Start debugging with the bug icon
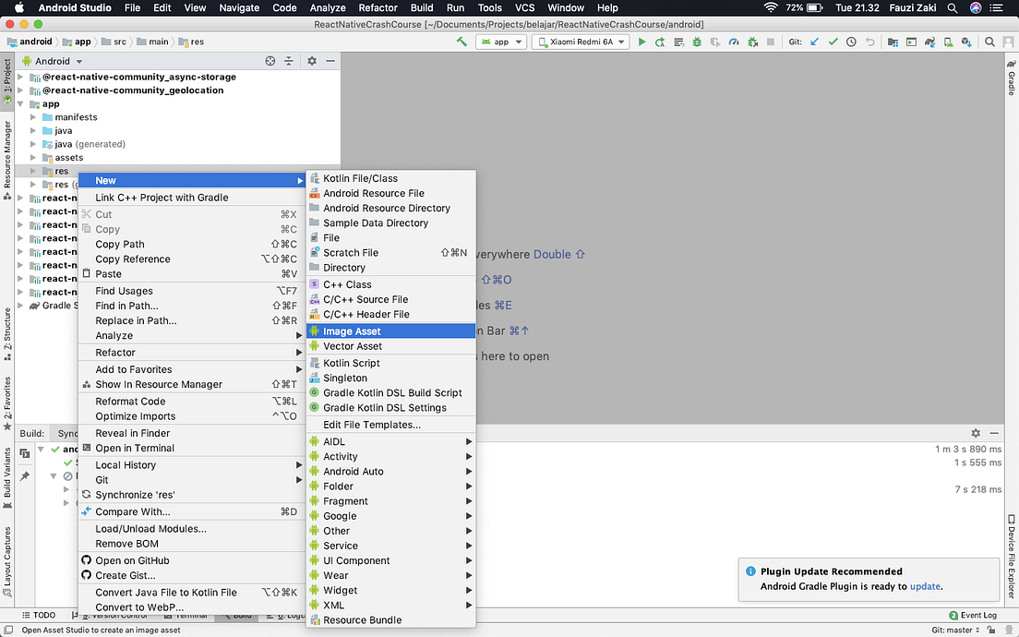Image resolution: width=1019 pixels, height=637 pixels. (695, 42)
